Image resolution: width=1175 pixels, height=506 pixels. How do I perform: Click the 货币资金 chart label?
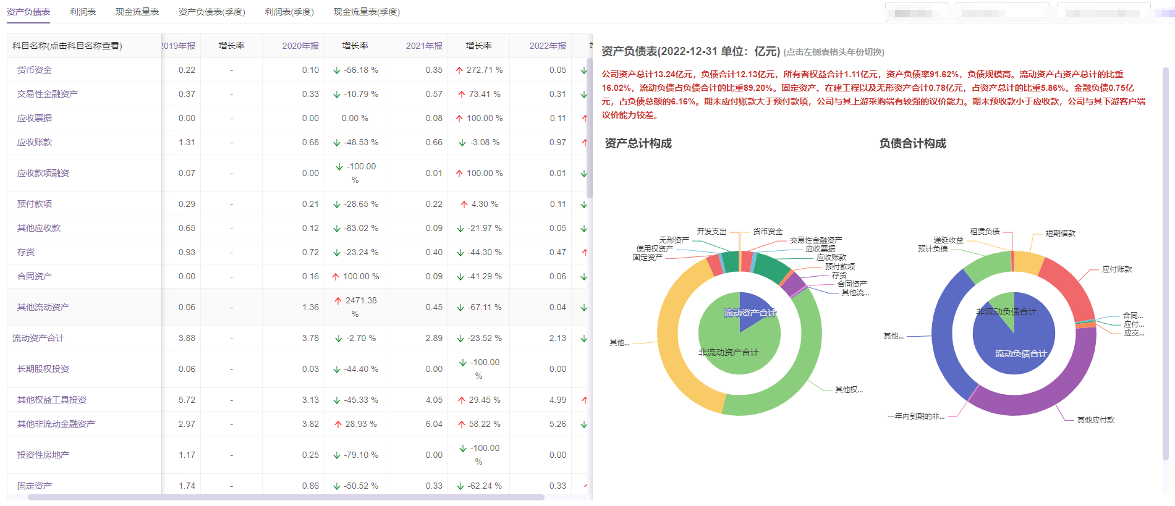768,232
